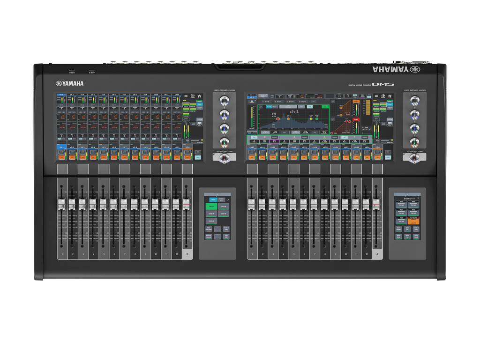Open the channel Assist icon on right touchscreen

tap(383, 96)
